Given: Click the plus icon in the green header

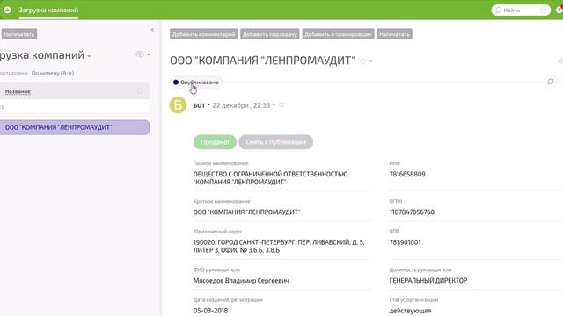Looking at the screenshot, I should click(x=7, y=10).
